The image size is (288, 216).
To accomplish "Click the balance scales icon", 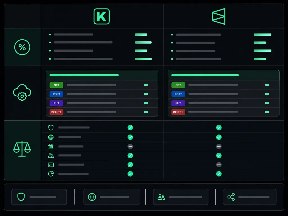I will [22, 149].
